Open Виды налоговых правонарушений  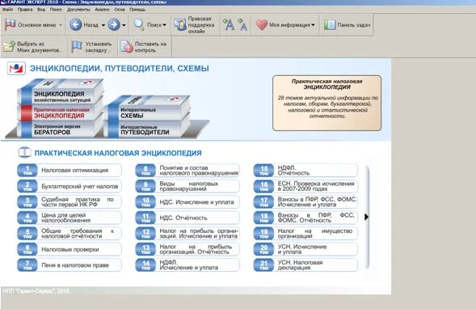[x=187, y=186]
